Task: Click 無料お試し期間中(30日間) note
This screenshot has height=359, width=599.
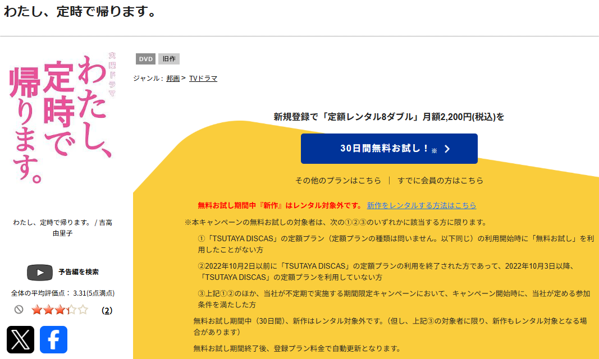Action: [x=390, y=326]
